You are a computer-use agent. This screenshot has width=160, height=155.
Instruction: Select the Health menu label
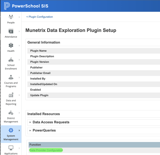point(11,51)
